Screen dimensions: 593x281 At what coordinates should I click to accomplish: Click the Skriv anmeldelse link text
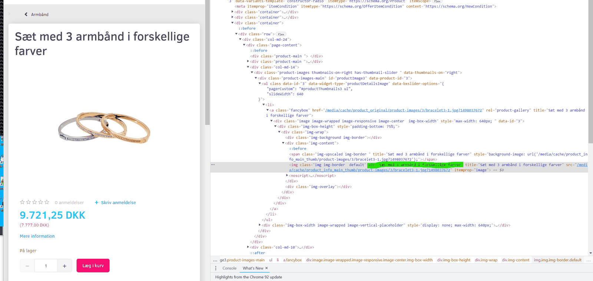tap(119, 203)
